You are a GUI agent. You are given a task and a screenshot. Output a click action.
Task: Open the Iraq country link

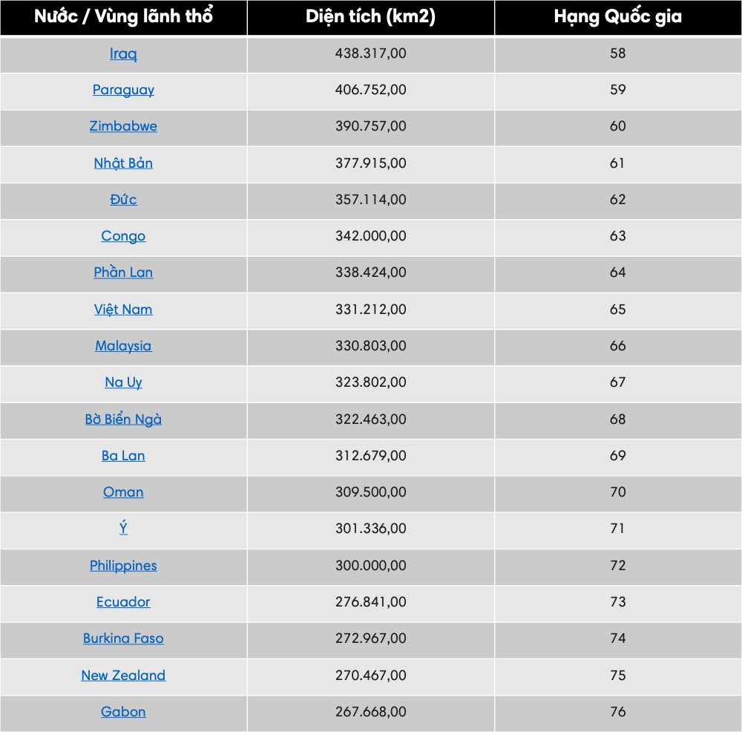tap(123, 53)
